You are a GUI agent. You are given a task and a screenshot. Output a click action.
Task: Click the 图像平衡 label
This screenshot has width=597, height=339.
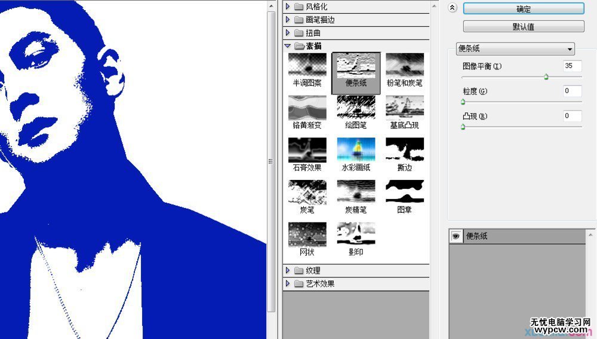click(x=482, y=66)
